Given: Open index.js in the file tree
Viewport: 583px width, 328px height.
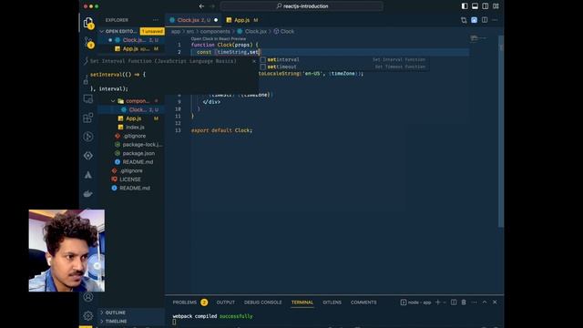Looking at the screenshot, I should [x=131, y=128].
